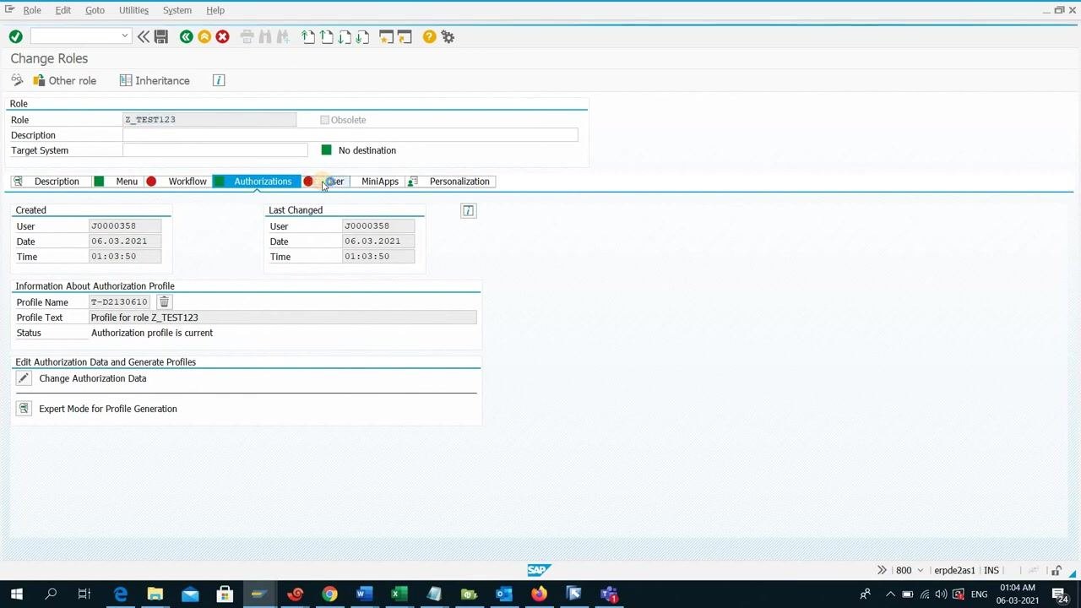1081x608 pixels.
Task: Create a new GUI window icon
Action: click(x=386, y=36)
